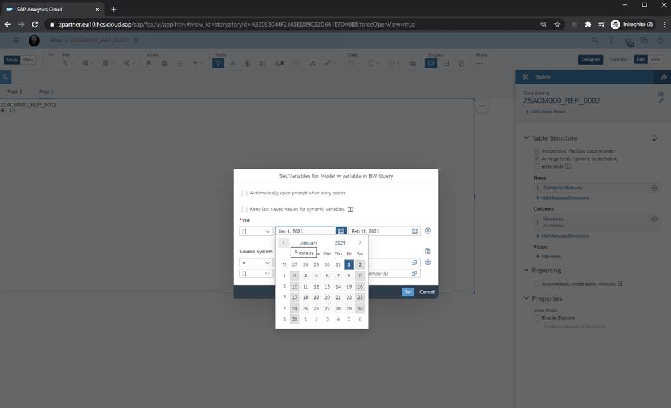Open the month selector showing January
Viewport: 671px width, 408px height.
click(309, 243)
